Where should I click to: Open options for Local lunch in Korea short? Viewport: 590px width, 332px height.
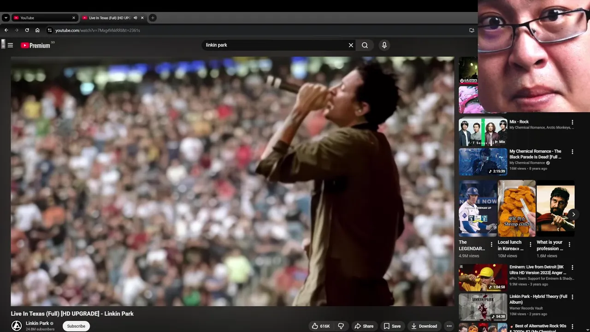(x=530, y=244)
